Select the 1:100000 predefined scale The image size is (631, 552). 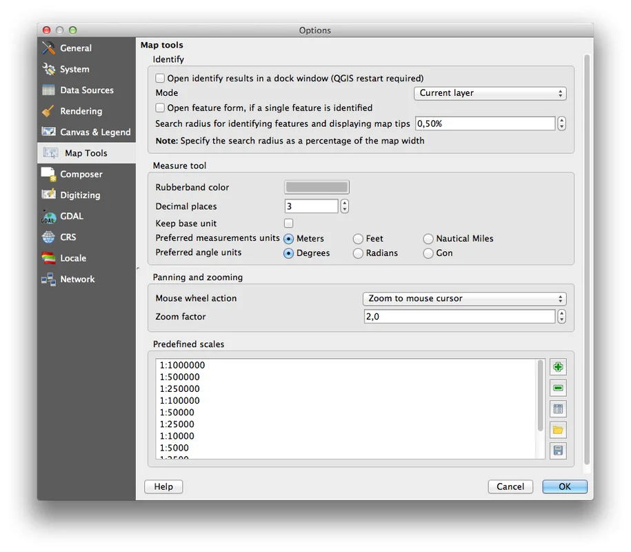[180, 400]
